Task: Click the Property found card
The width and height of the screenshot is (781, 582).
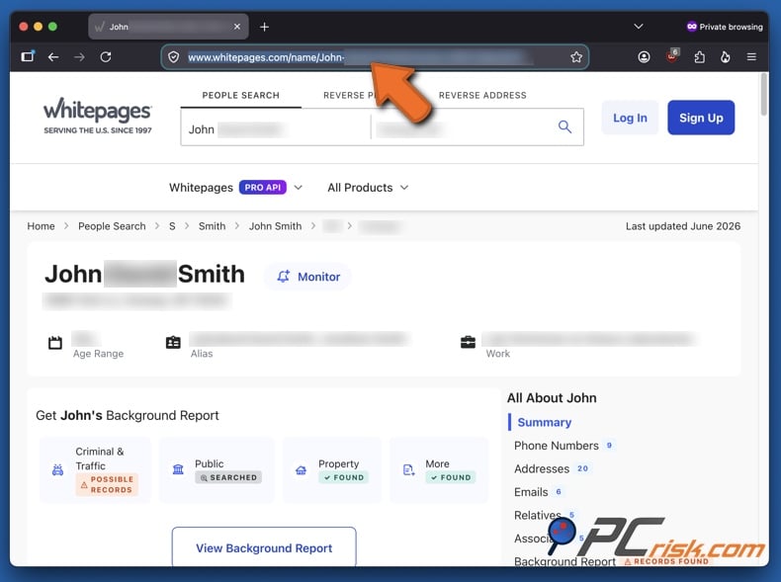Action: click(332, 470)
